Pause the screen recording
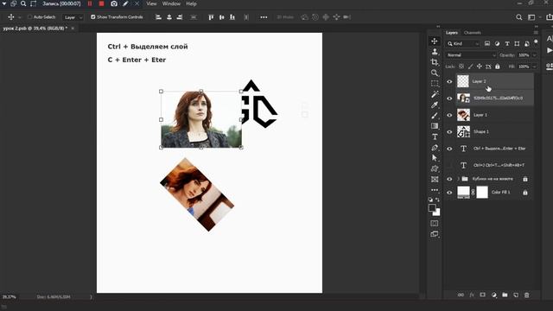Screen dimensions: 553x311 90,3
